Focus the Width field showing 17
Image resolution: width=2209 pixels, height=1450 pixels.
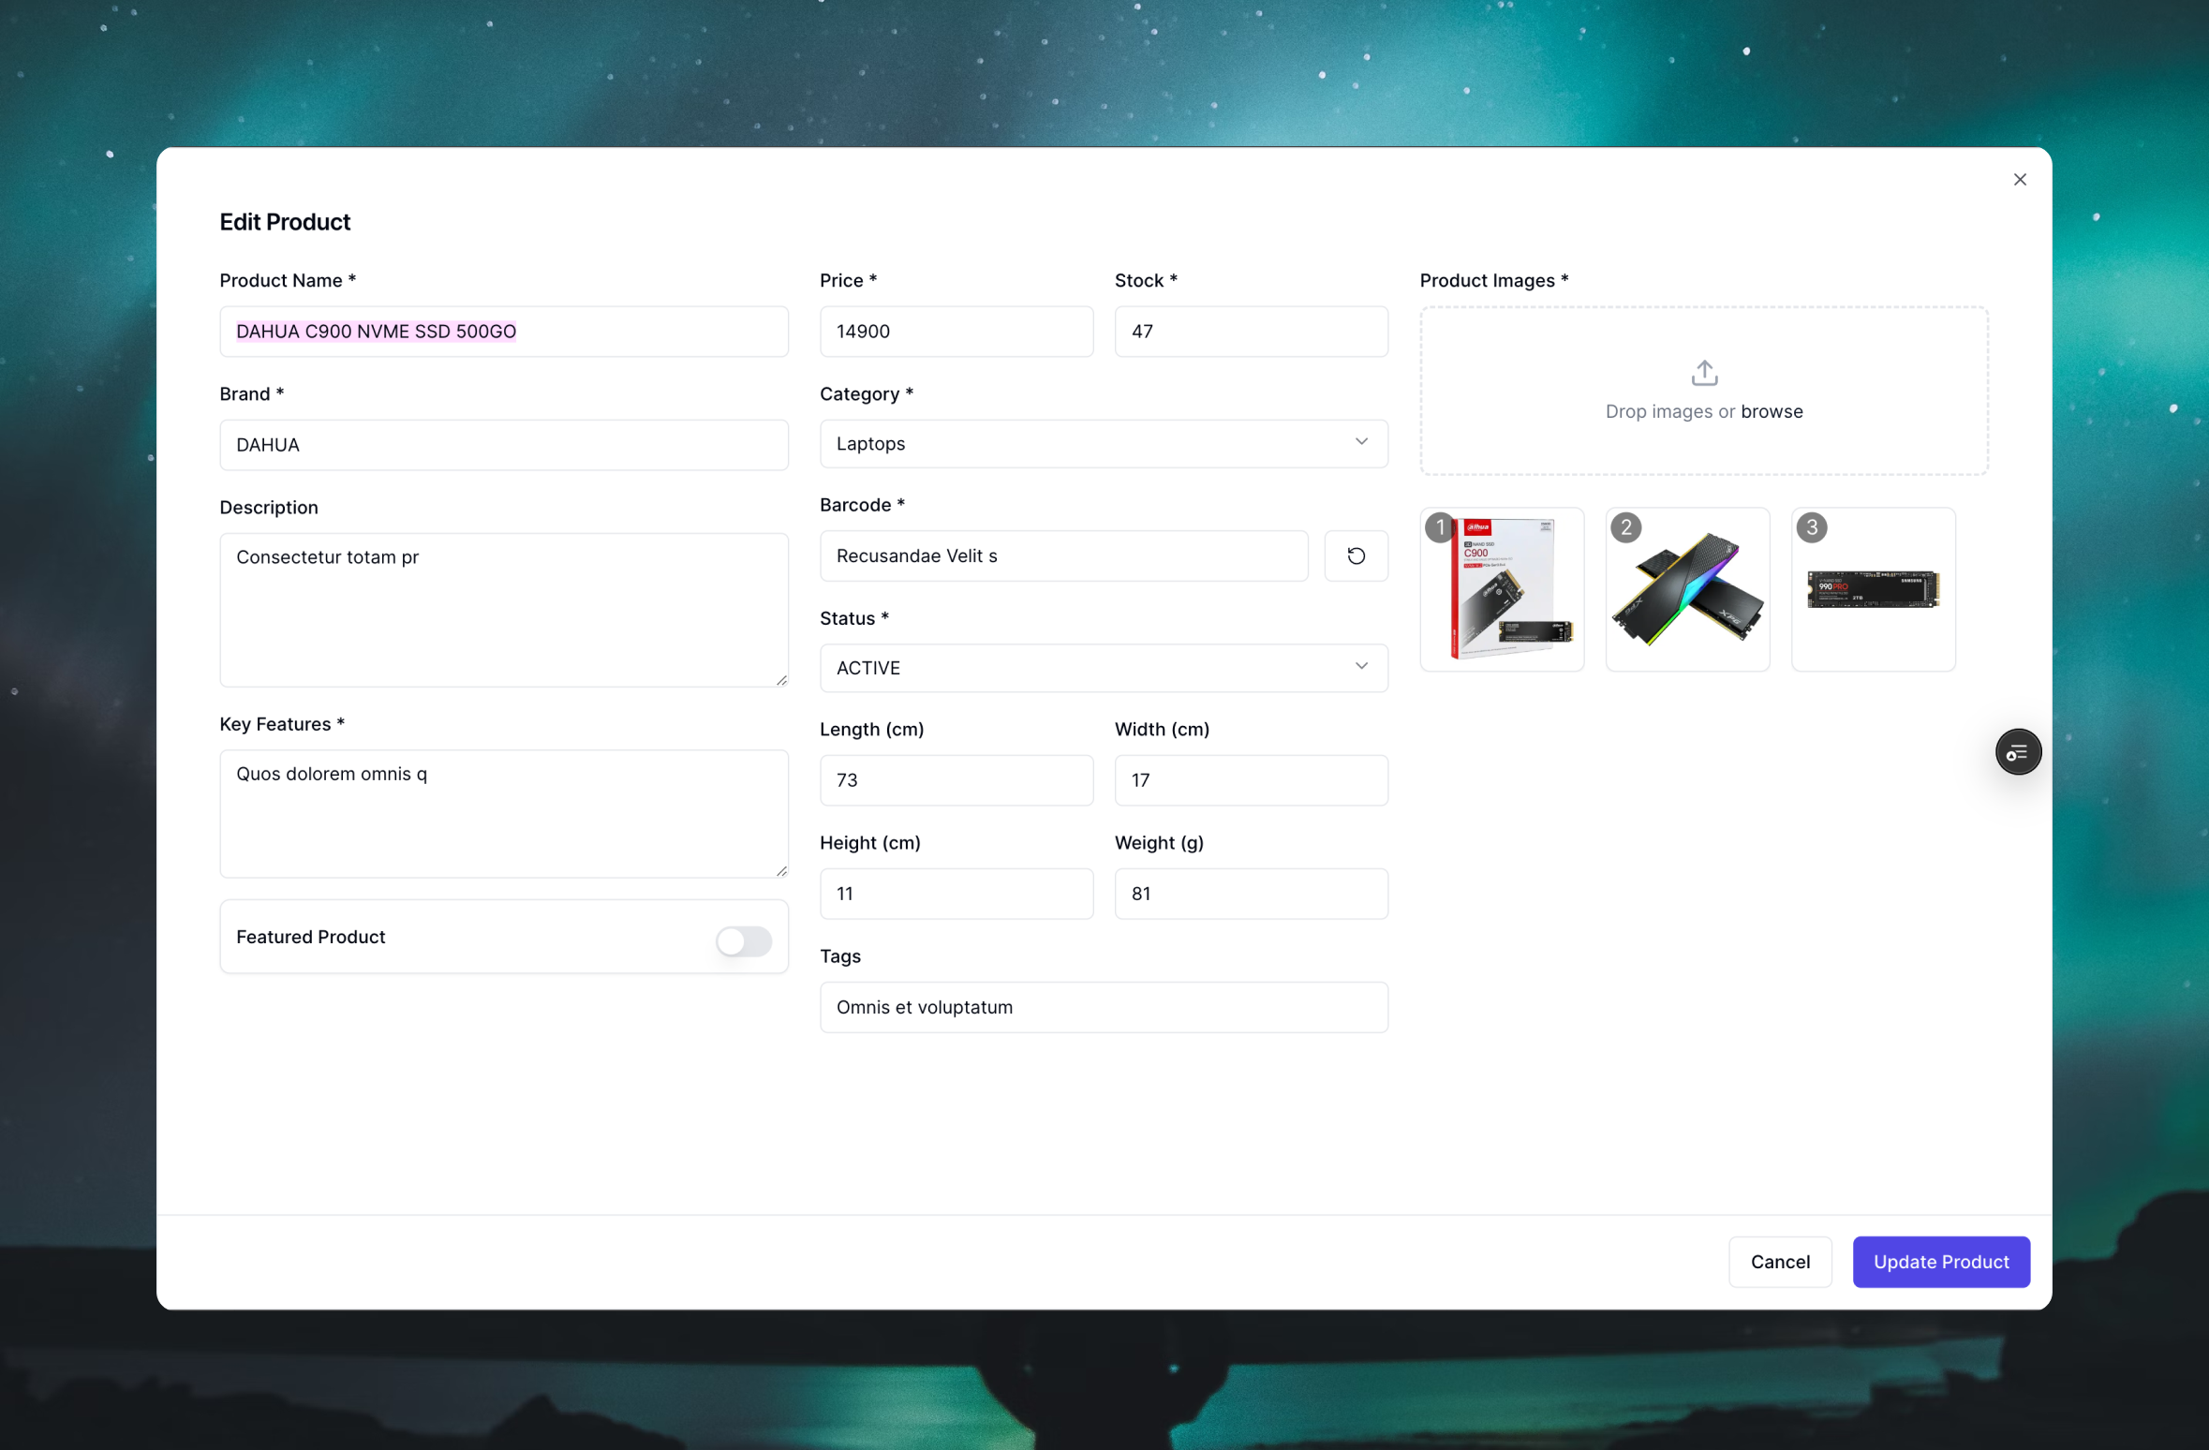click(x=1252, y=780)
